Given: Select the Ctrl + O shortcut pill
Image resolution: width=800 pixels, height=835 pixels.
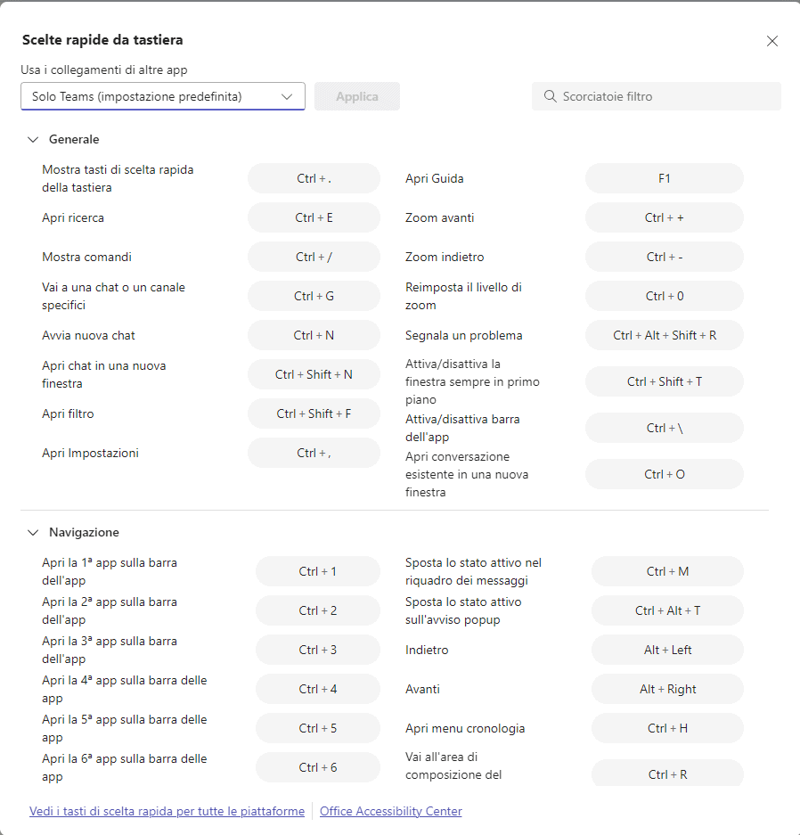Looking at the screenshot, I should tap(665, 474).
